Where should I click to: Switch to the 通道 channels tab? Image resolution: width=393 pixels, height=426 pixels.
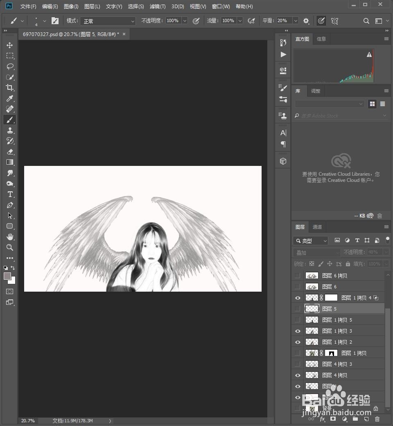(x=317, y=227)
